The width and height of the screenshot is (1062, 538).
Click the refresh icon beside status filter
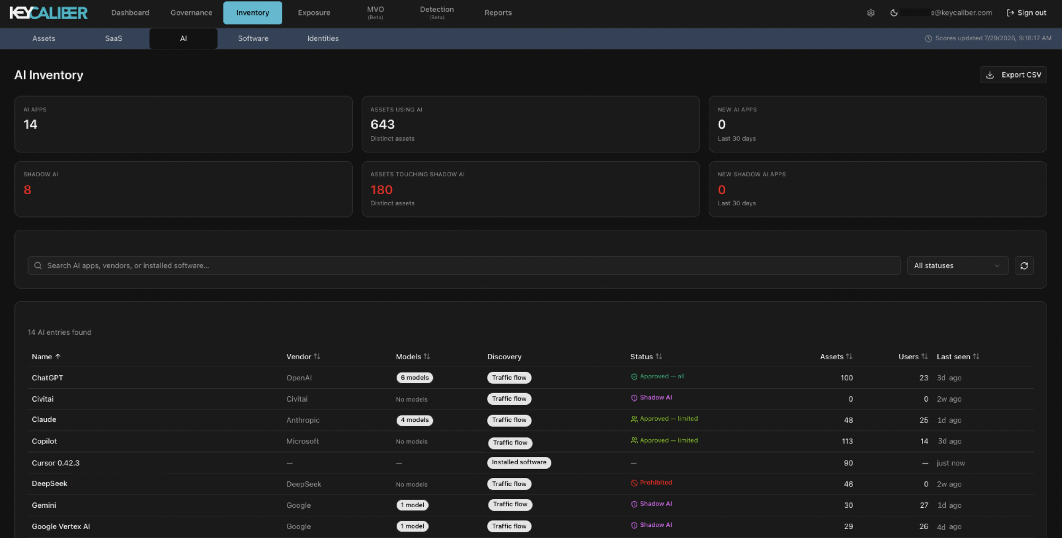tap(1024, 265)
